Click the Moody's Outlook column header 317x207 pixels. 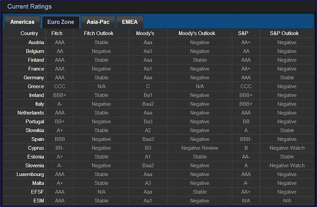[197, 34]
